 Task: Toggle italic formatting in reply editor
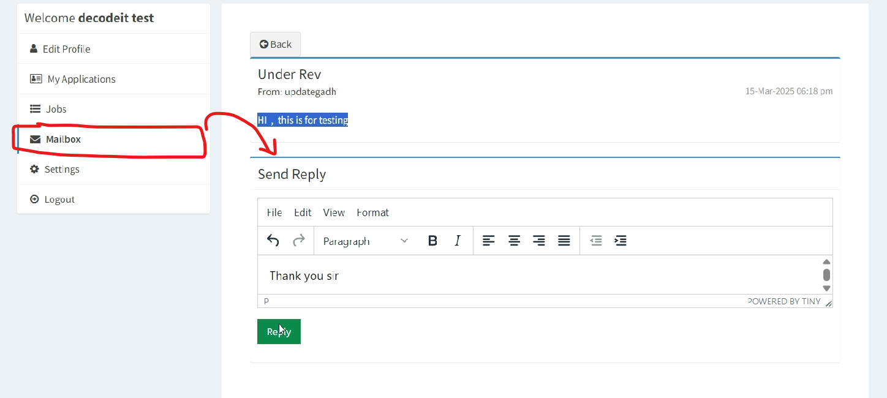click(x=458, y=241)
